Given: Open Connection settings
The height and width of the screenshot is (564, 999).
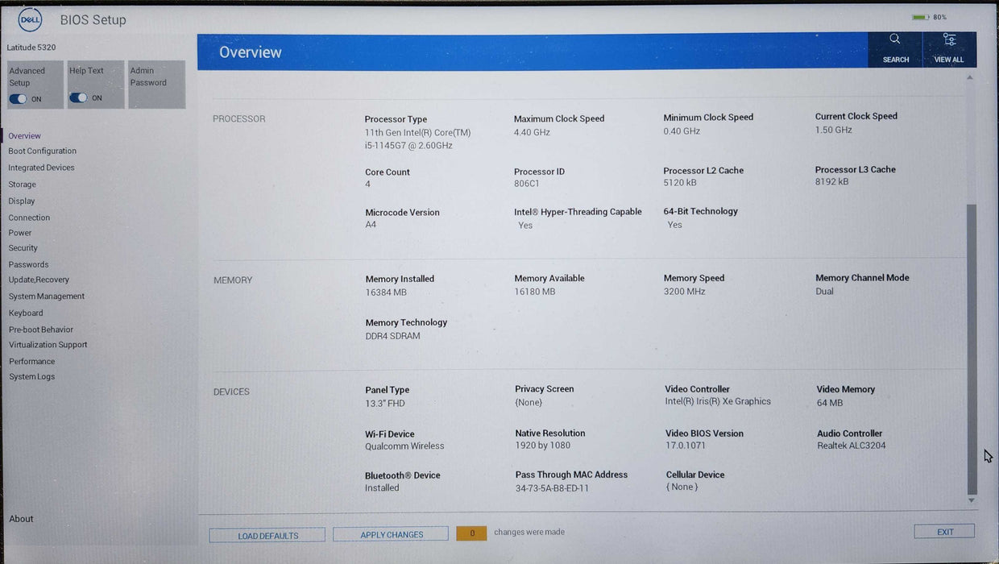Looking at the screenshot, I should pos(29,218).
